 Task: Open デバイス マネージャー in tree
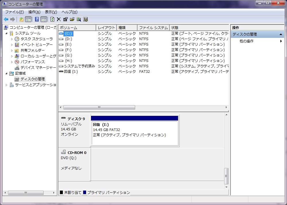38,68
